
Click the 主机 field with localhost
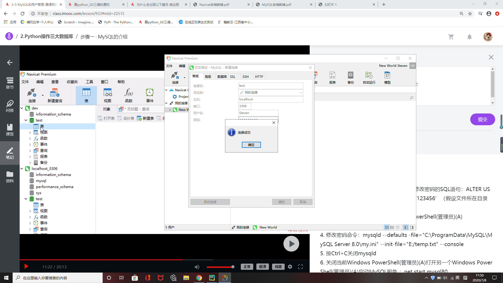click(271, 99)
